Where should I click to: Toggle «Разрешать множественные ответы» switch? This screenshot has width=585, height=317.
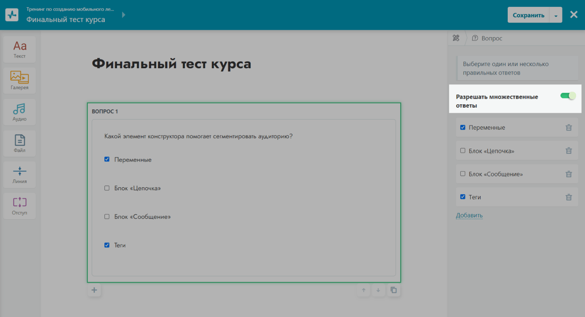[x=568, y=96]
